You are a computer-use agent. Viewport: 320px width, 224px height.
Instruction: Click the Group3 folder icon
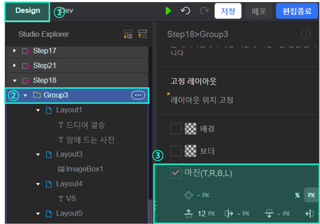pyautogui.click(x=37, y=95)
